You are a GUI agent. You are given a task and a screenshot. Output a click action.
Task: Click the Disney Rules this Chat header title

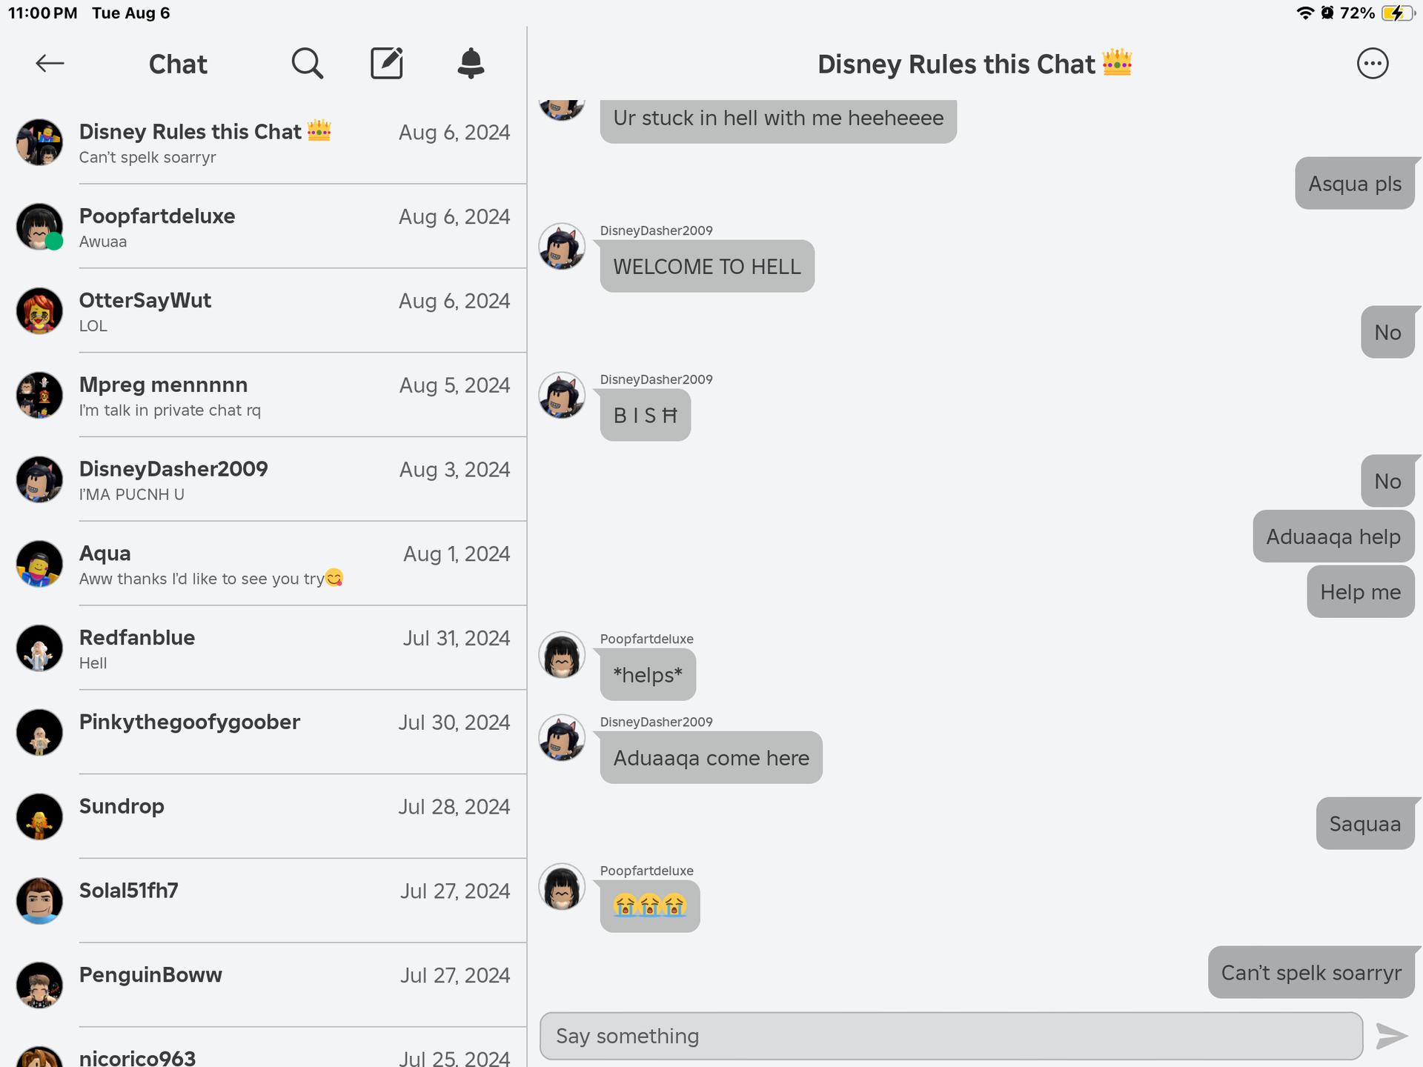click(x=975, y=64)
